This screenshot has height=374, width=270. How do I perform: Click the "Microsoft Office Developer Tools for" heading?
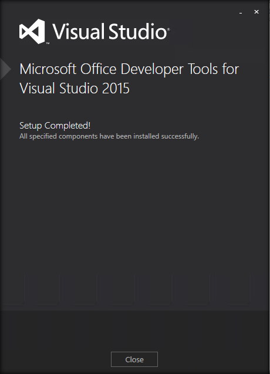click(x=129, y=69)
